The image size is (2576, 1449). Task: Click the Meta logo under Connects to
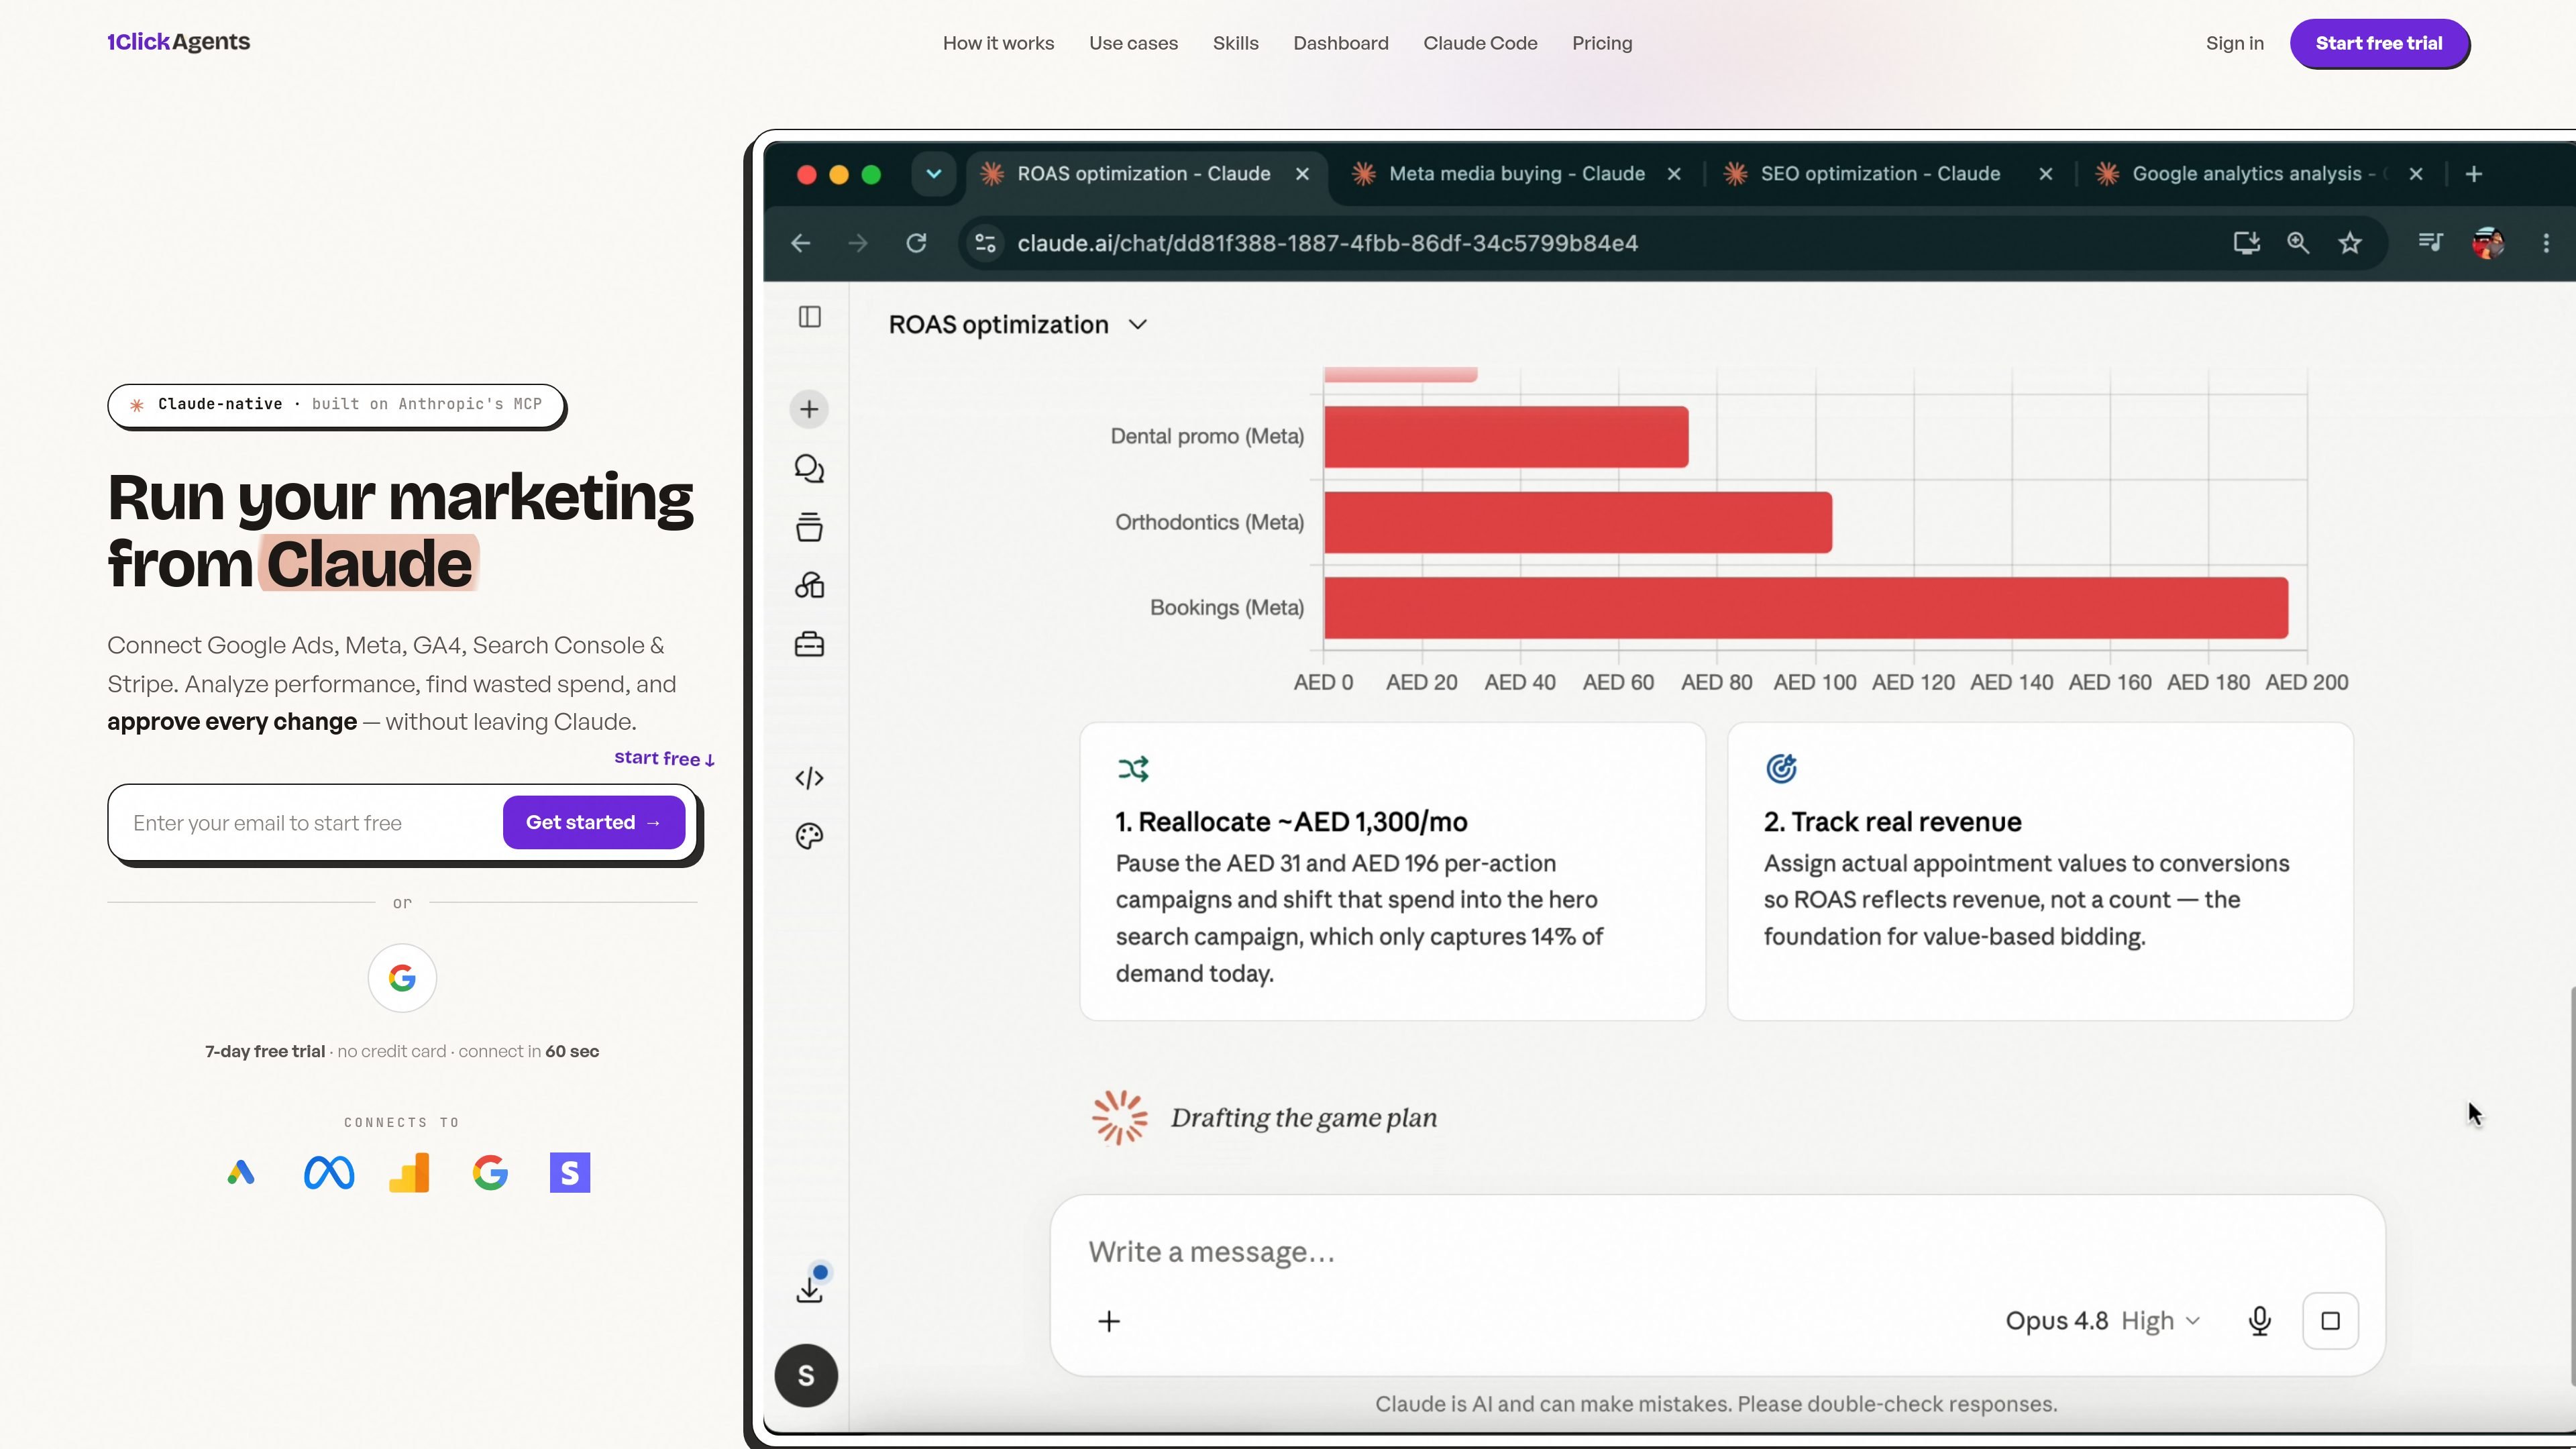(329, 1172)
